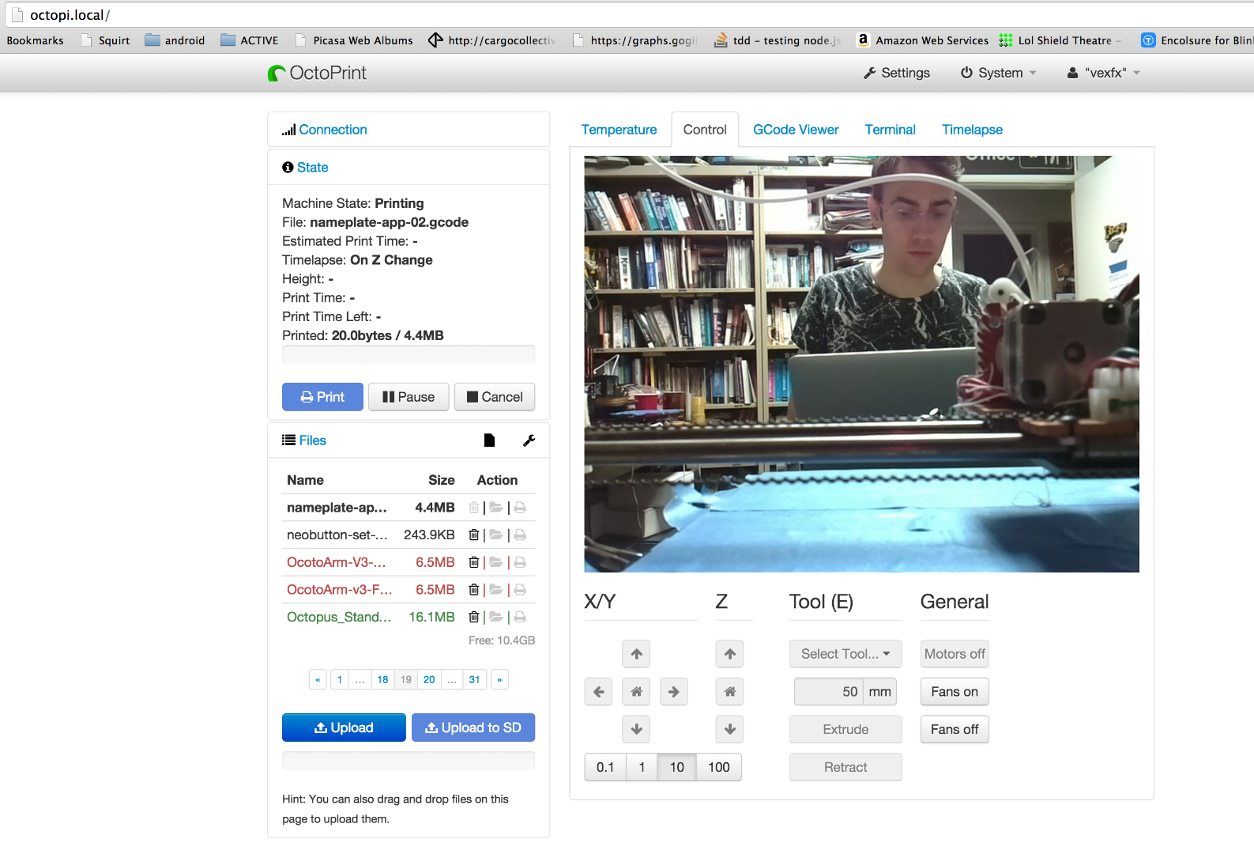Set jog distance to 100
This screenshot has width=1254, height=854.
(719, 767)
